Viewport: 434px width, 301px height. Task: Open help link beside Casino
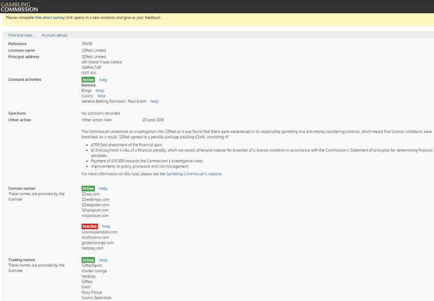click(x=102, y=96)
